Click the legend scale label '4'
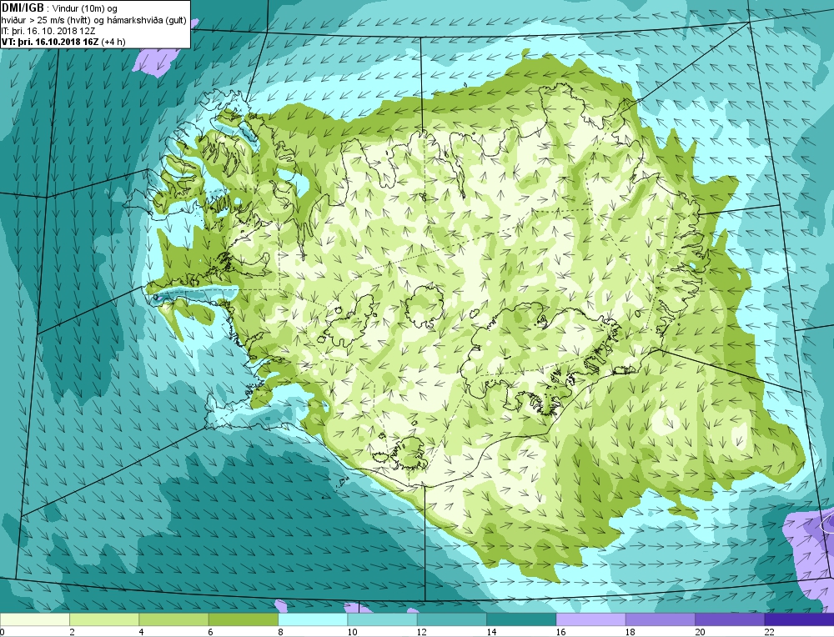834x637 pixels. point(142,632)
